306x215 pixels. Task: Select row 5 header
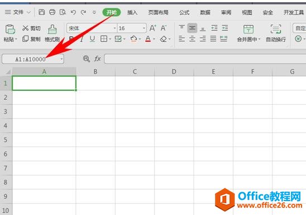[x=6, y=140]
